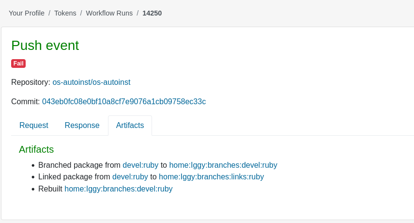Open devel:ruby in the Branched package line
The image size is (414, 223).
point(140,165)
